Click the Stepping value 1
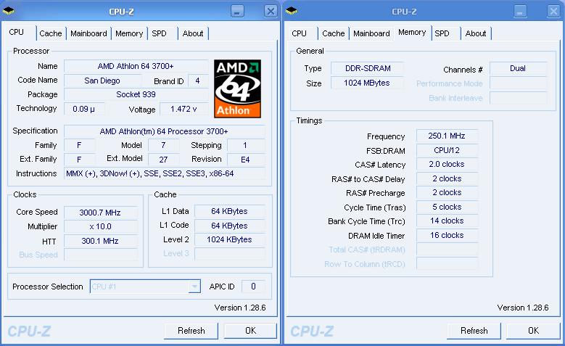Image resolution: width=565 pixels, height=346 pixels. (x=246, y=145)
